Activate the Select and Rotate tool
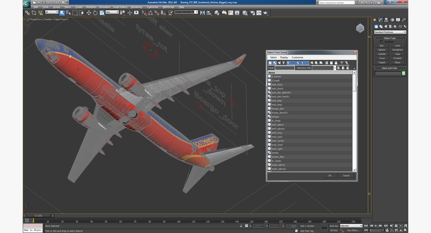 tap(95, 13)
